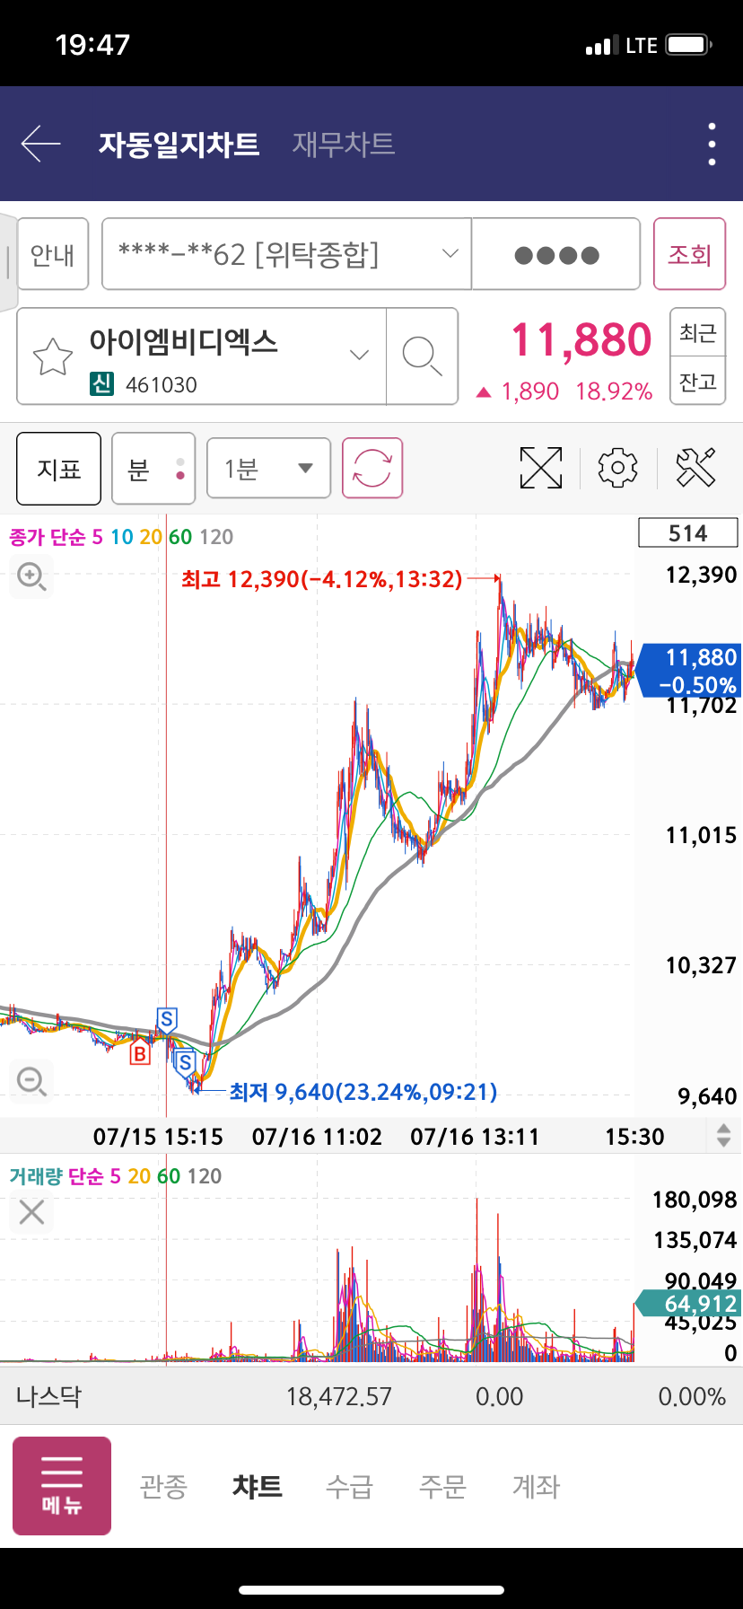Pull out the left side drawer handle

(8, 261)
